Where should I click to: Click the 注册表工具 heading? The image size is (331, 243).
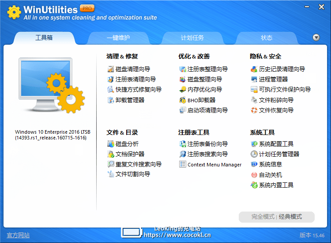[x=194, y=132]
